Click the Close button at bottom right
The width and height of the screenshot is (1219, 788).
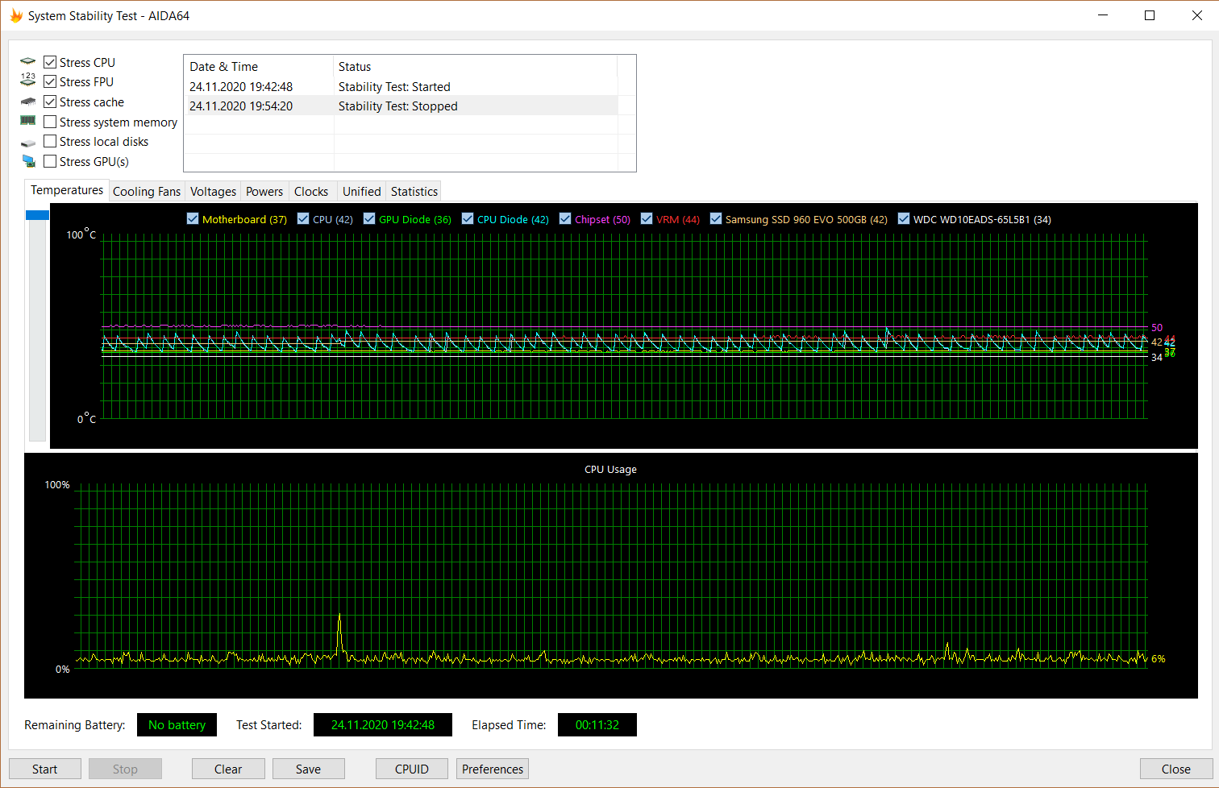(1175, 769)
